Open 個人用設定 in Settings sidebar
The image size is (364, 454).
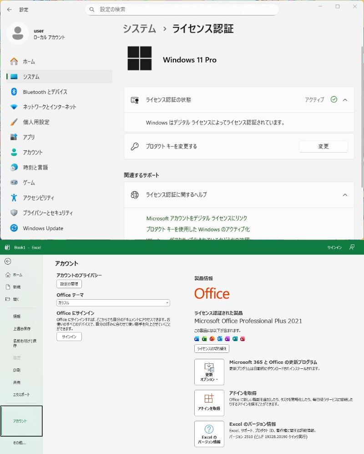(59, 122)
